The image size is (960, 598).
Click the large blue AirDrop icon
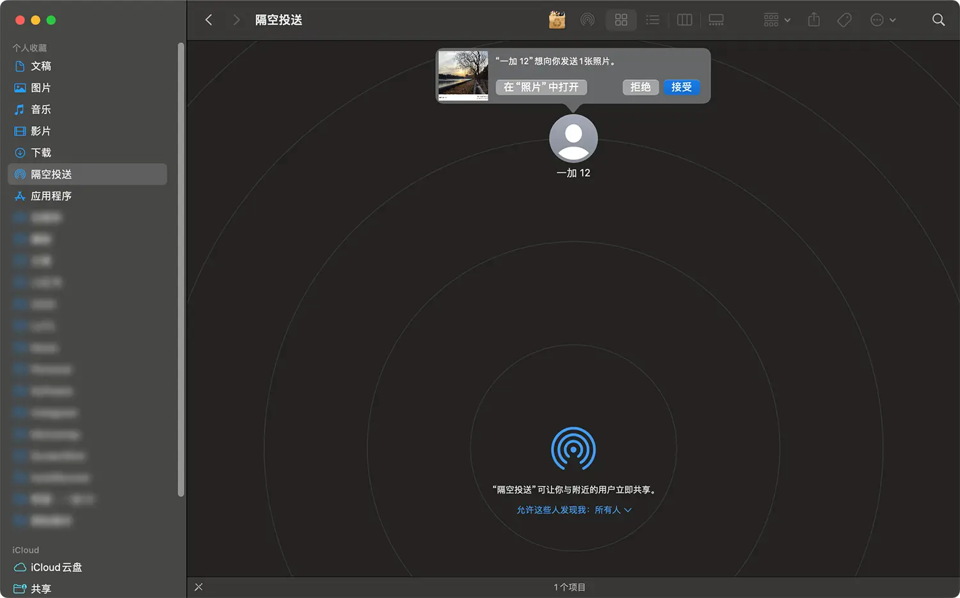tap(573, 449)
